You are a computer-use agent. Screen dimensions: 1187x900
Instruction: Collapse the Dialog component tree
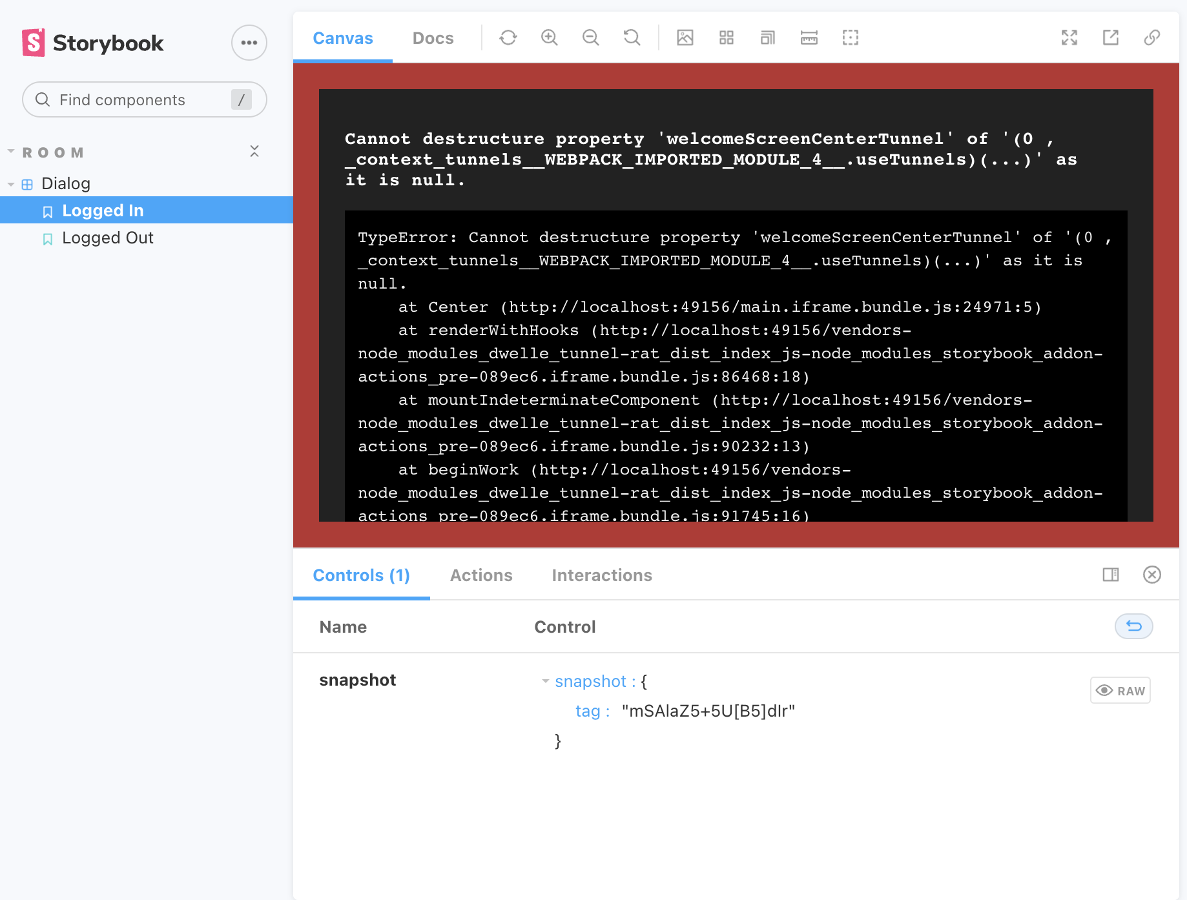10,183
